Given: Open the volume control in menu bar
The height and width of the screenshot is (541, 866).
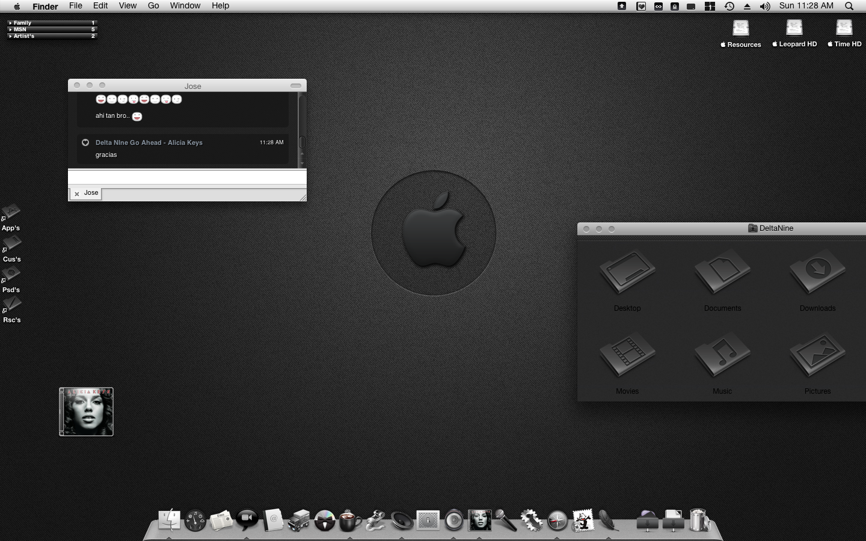Looking at the screenshot, I should click(x=765, y=6).
